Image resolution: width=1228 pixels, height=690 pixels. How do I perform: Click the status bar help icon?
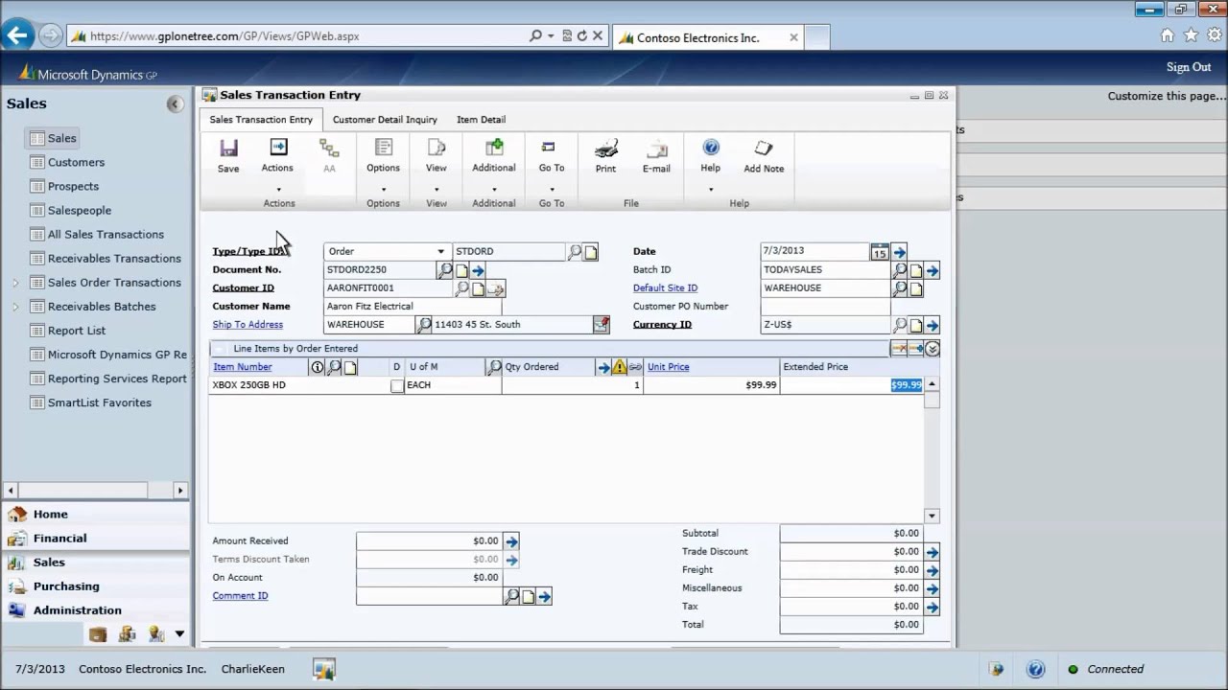point(1035,670)
